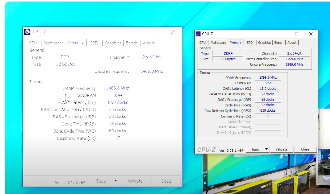This screenshot has width=330, height=194.
Task: Open About tab in right CPU-Z window
Action: pyautogui.click(x=292, y=43)
